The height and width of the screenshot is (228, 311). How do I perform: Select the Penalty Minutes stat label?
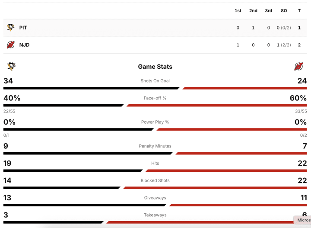click(x=155, y=146)
